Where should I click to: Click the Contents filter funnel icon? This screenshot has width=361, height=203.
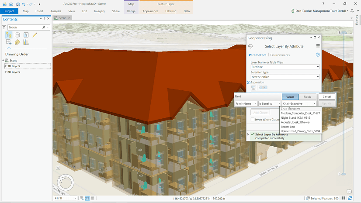(x=4, y=28)
